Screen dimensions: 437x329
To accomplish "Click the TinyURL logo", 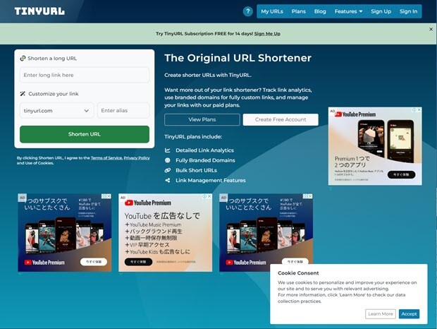I will [39, 11].
